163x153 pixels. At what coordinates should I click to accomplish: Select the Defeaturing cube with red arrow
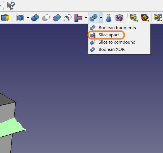click(x=119, y=18)
